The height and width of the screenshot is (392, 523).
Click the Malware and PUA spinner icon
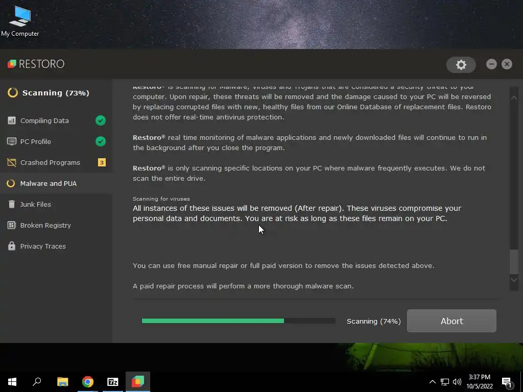(x=11, y=183)
